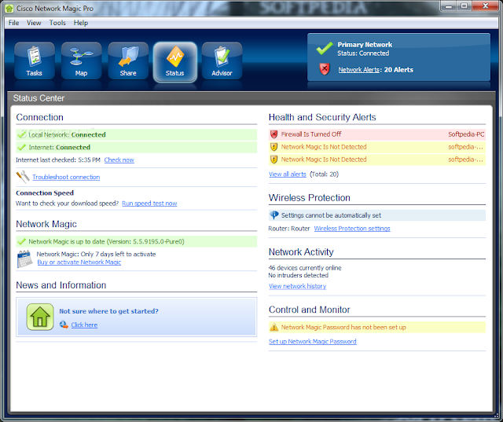Click the Firewall Is Turned Off shield icon
The width and height of the screenshot is (503, 422).
coord(274,134)
